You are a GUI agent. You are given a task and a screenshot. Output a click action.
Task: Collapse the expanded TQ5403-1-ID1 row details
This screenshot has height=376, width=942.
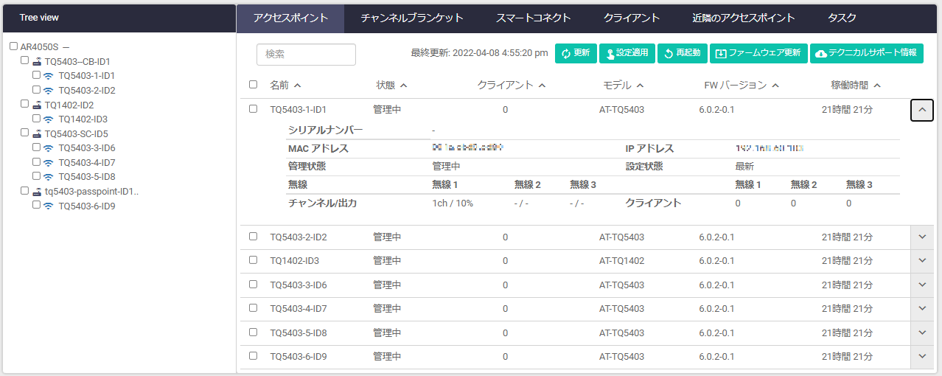(x=922, y=110)
